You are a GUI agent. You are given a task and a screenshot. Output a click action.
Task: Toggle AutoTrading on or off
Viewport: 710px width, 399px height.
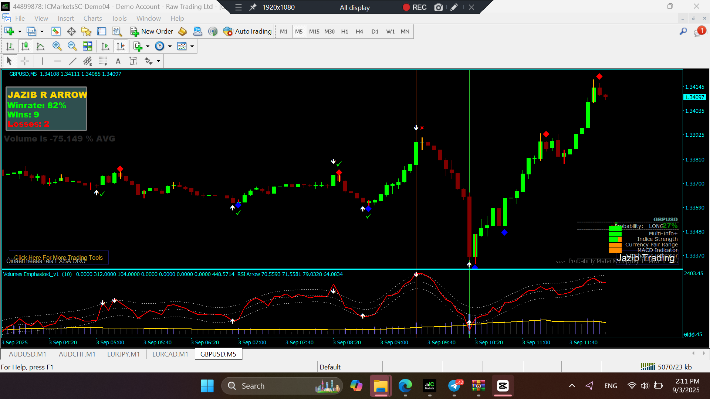(x=247, y=31)
